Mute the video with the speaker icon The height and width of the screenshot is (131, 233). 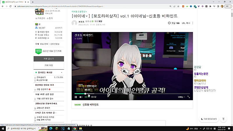tap(81, 97)
